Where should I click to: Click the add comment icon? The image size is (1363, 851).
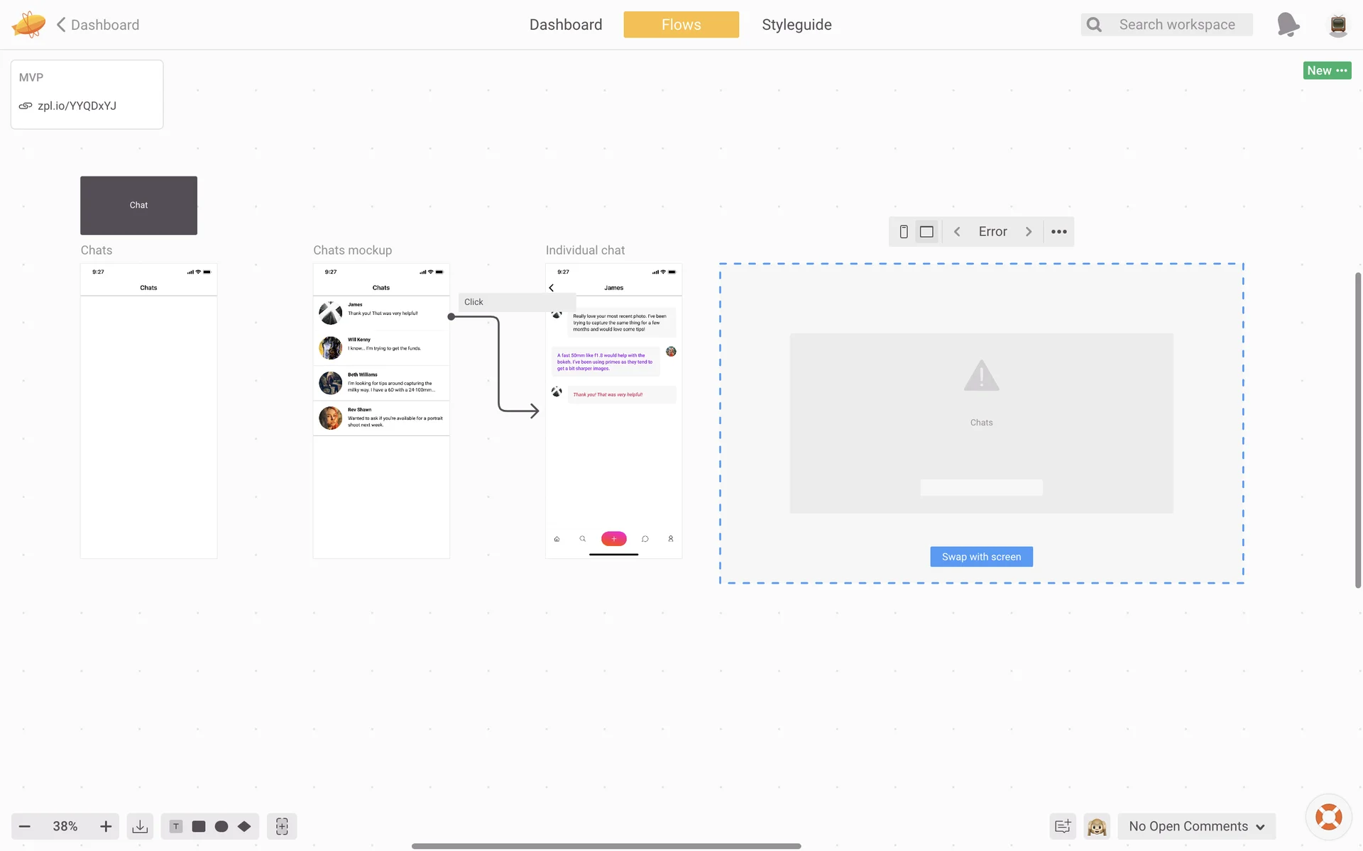pos(1063,826)
